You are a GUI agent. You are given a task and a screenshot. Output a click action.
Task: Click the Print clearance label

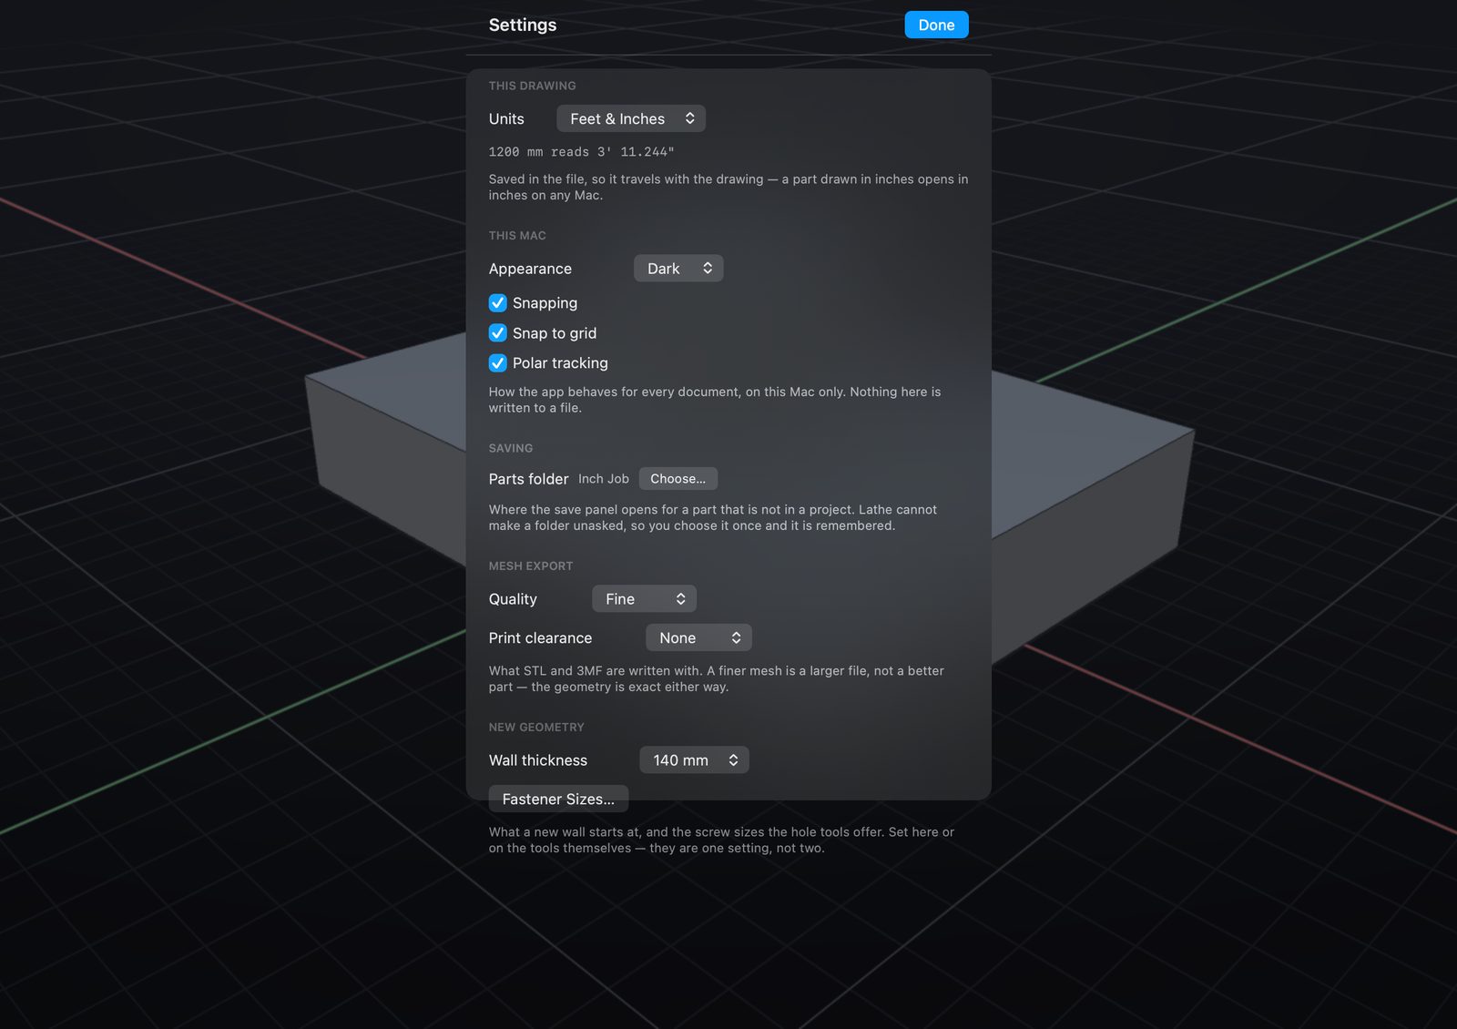pyautogui.click(x=540, y=638)
